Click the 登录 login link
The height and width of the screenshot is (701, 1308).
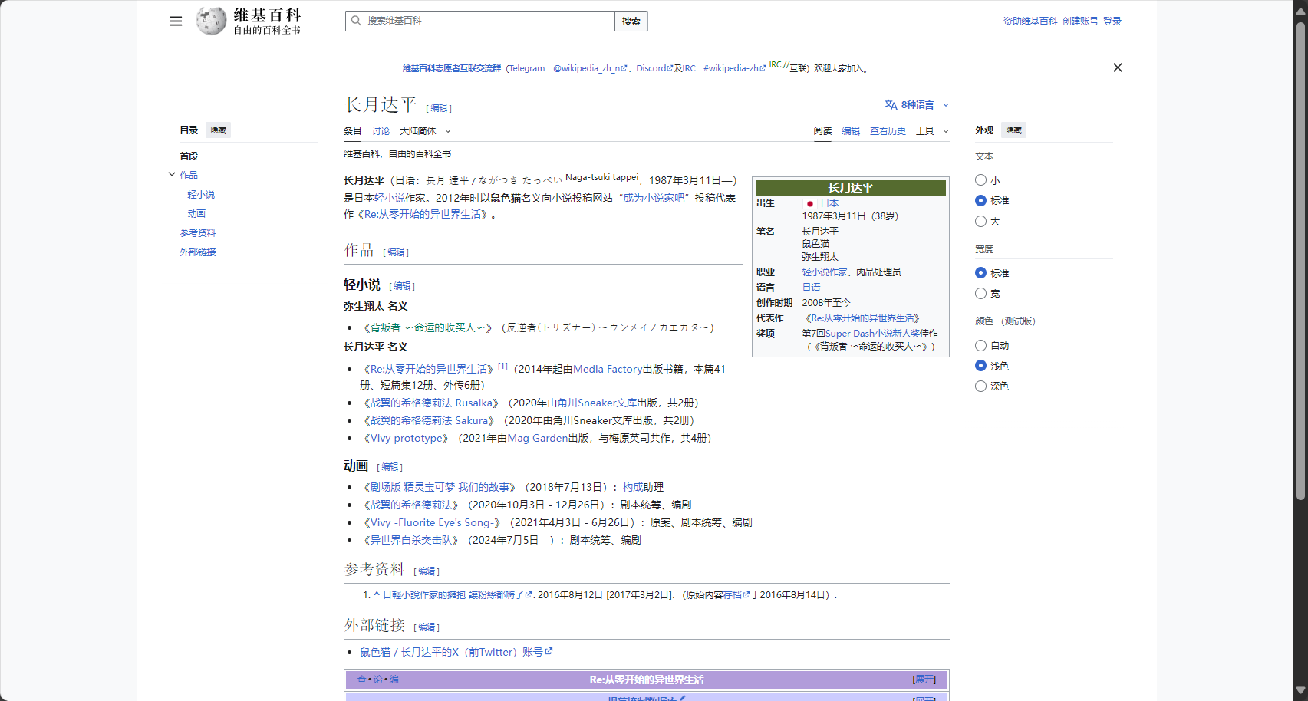(x=1112, y=21)
